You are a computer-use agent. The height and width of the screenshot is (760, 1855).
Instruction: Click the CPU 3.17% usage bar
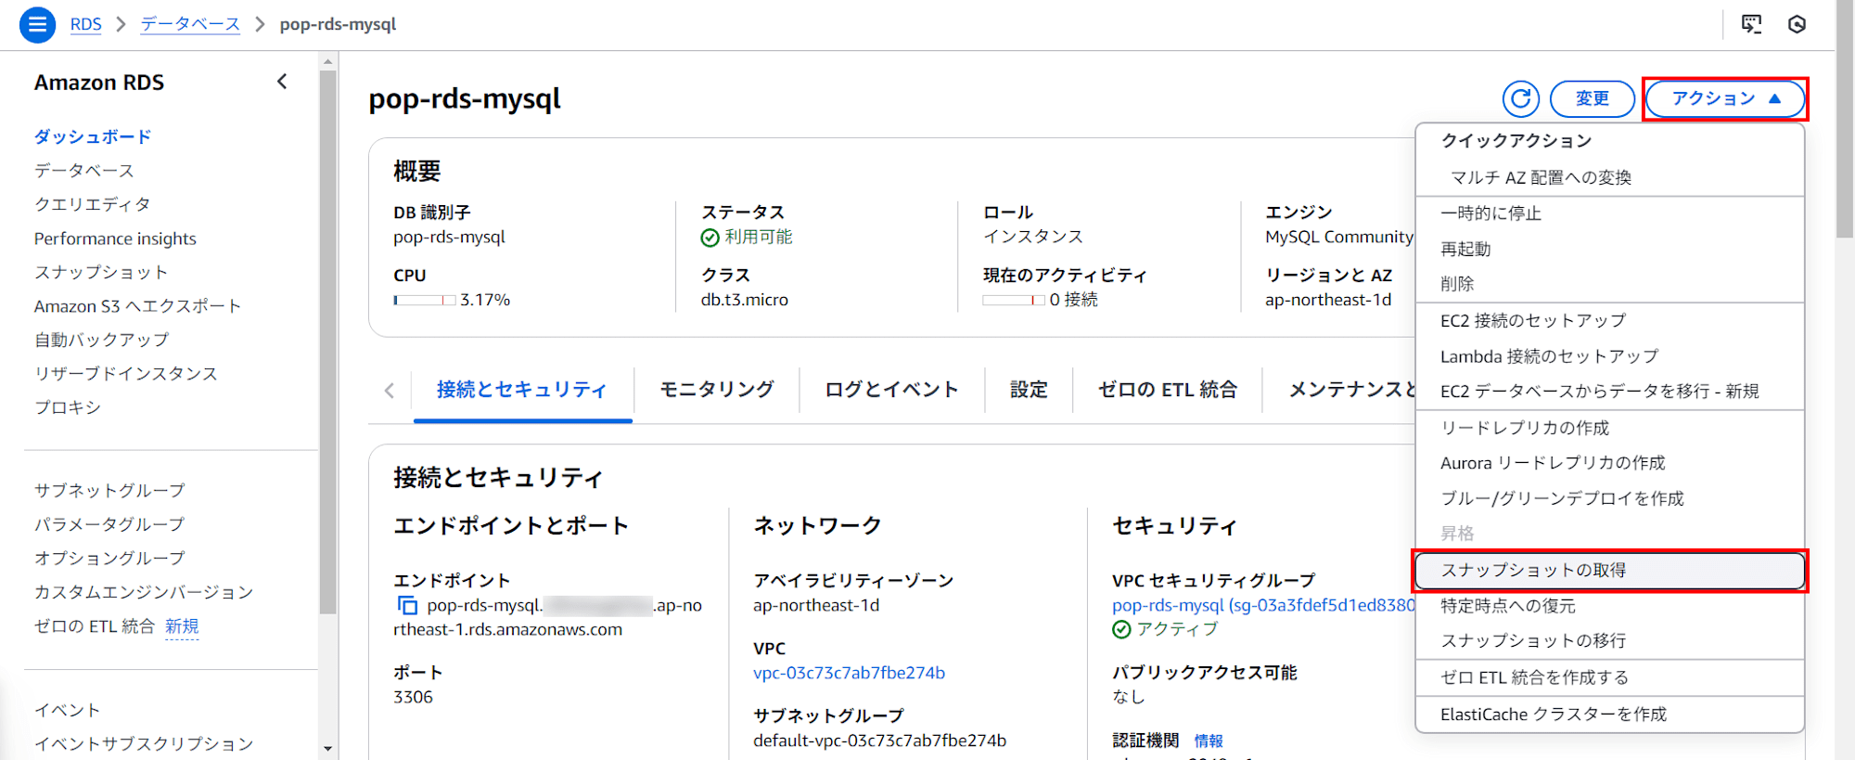[x=425, y=301]
